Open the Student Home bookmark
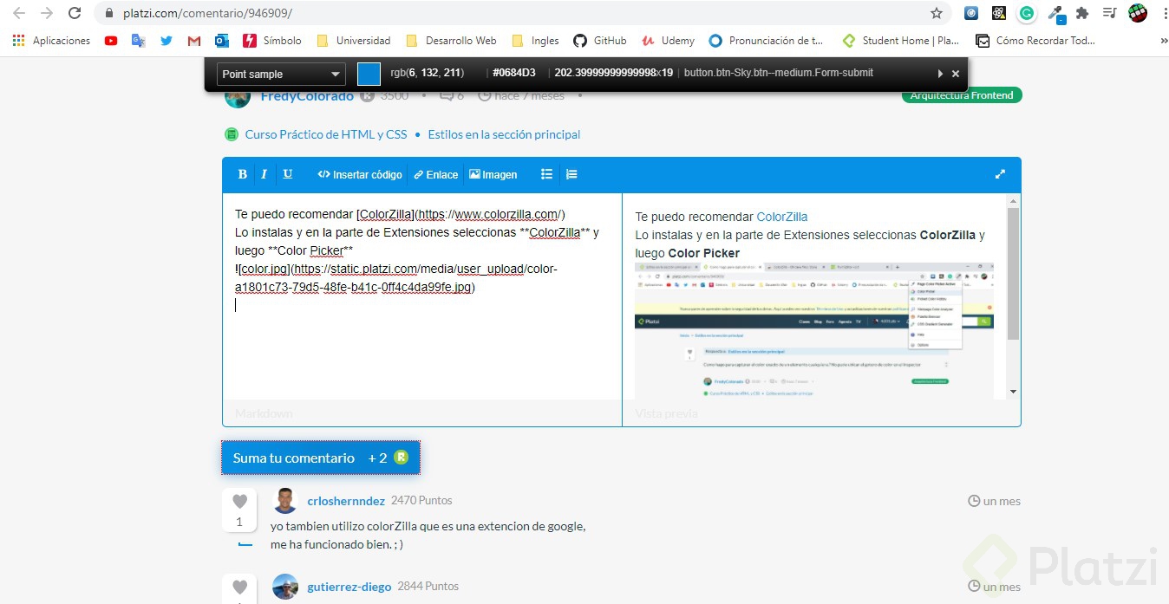The image size is (1169, 604). pyautogui.click(x=901, y=41)
